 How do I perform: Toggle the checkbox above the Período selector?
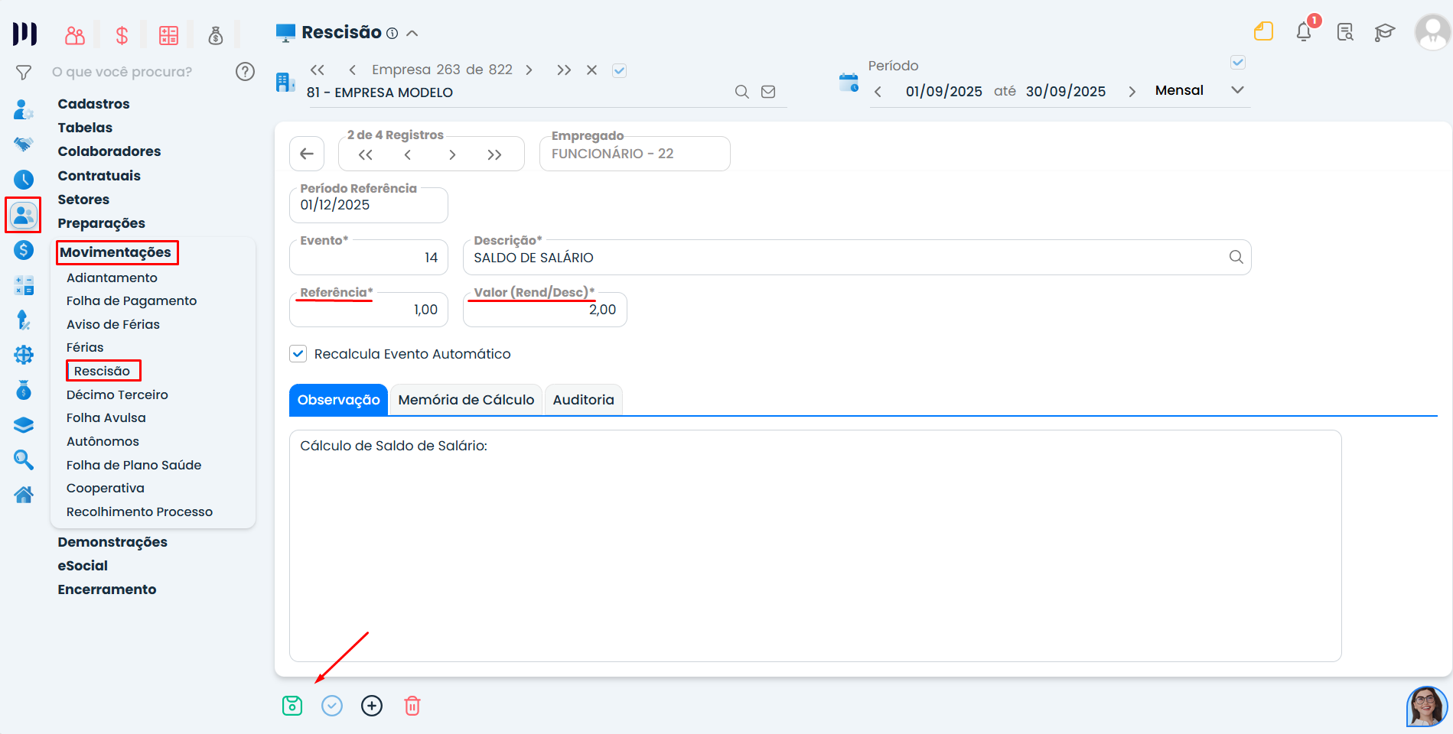1237,62
